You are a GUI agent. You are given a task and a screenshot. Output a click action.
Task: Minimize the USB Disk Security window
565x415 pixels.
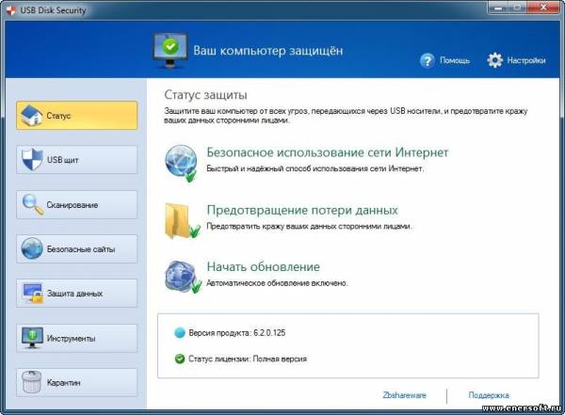coord(498,8)
